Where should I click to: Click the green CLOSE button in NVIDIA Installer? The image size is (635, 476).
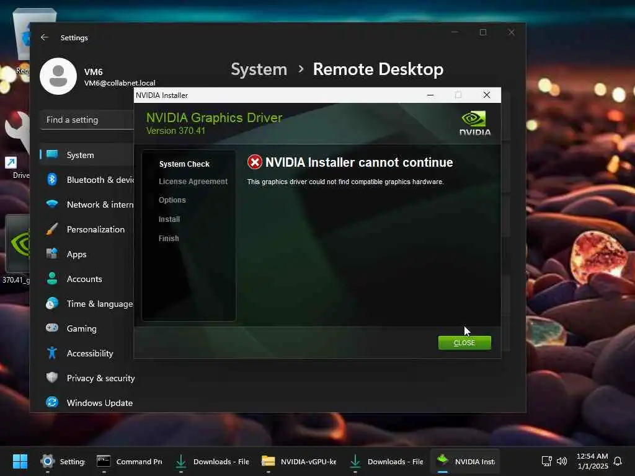[x=464, y=342]
